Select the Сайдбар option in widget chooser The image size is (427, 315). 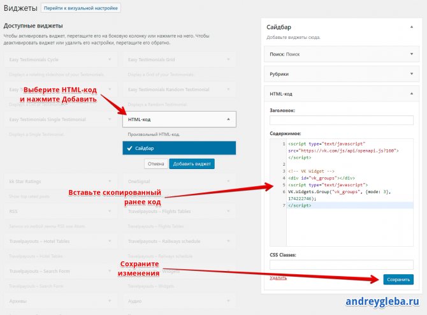(179, 148)
